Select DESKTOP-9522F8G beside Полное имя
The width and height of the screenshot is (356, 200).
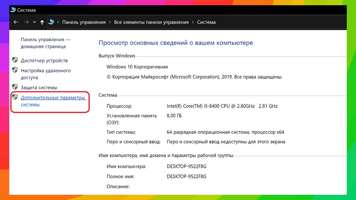click(x=187, y=177)
